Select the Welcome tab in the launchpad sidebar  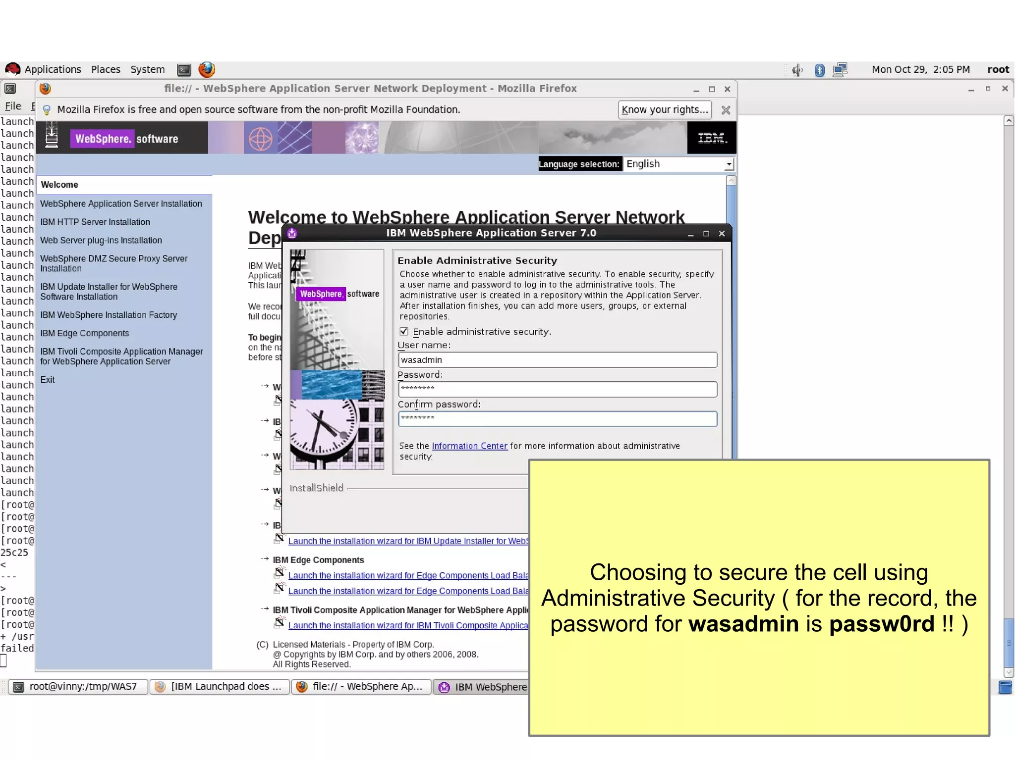(124, 185)
